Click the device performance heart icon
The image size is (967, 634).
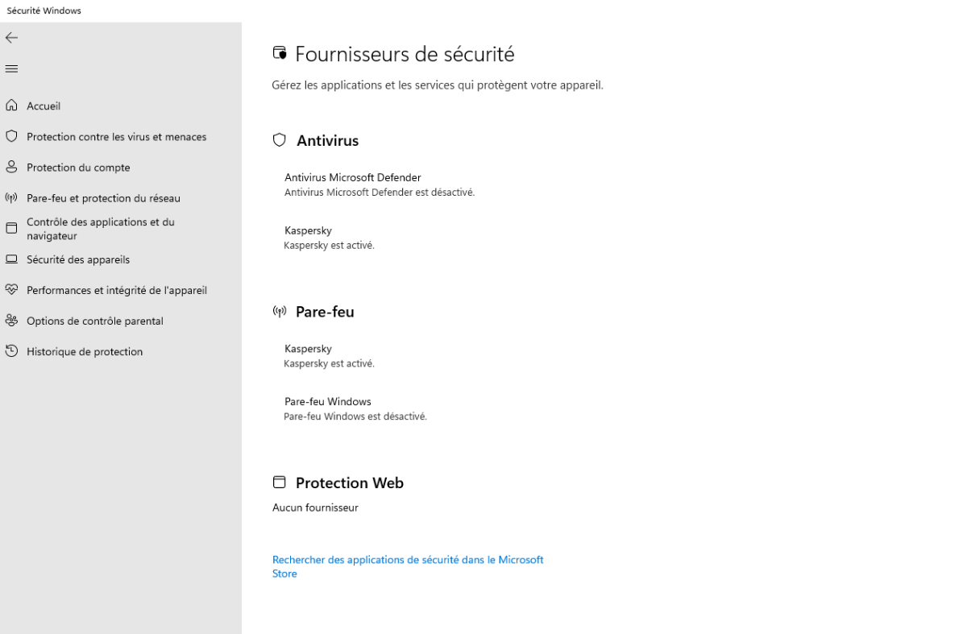11,289
